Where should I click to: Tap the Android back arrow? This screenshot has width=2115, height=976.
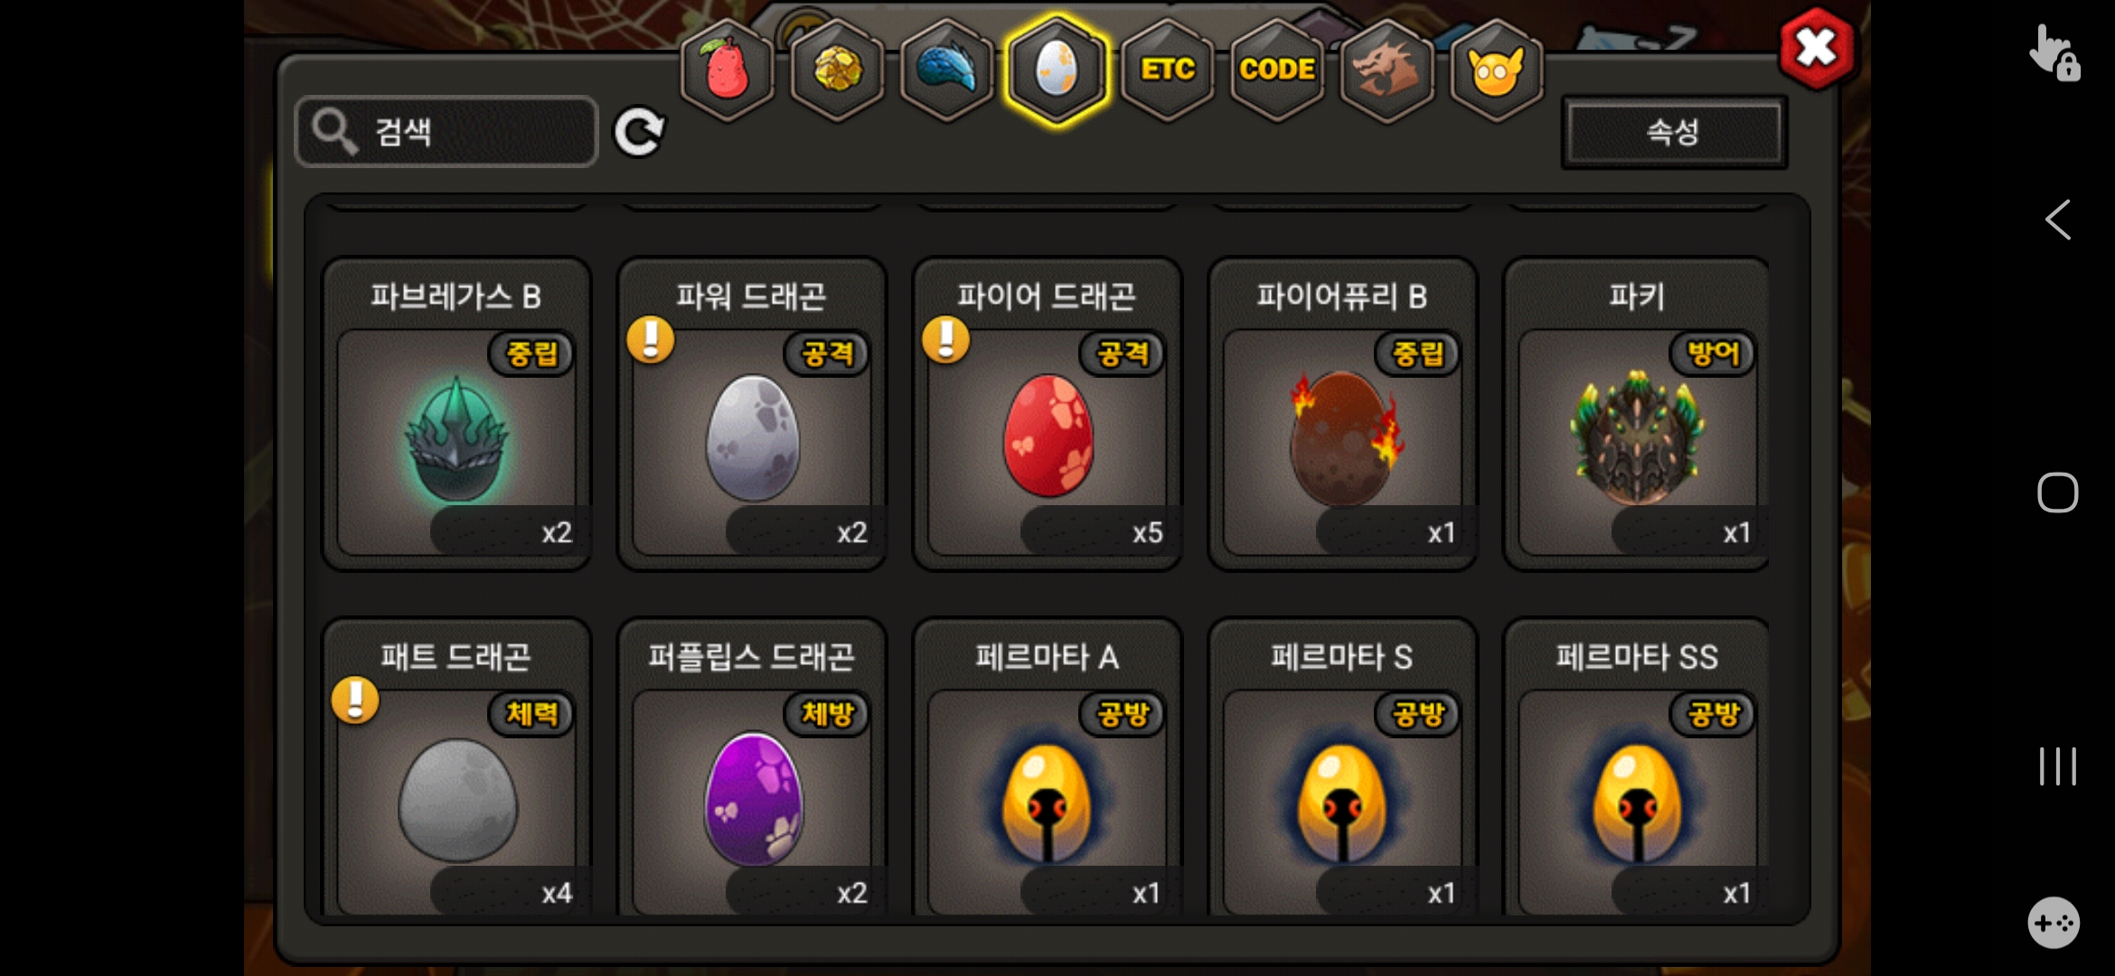2058,220
